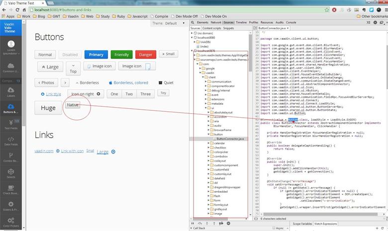Switch to the Network tab in DevTools
Image resolution: width=388 pixels, height=231 pixels.
(216, 22)
